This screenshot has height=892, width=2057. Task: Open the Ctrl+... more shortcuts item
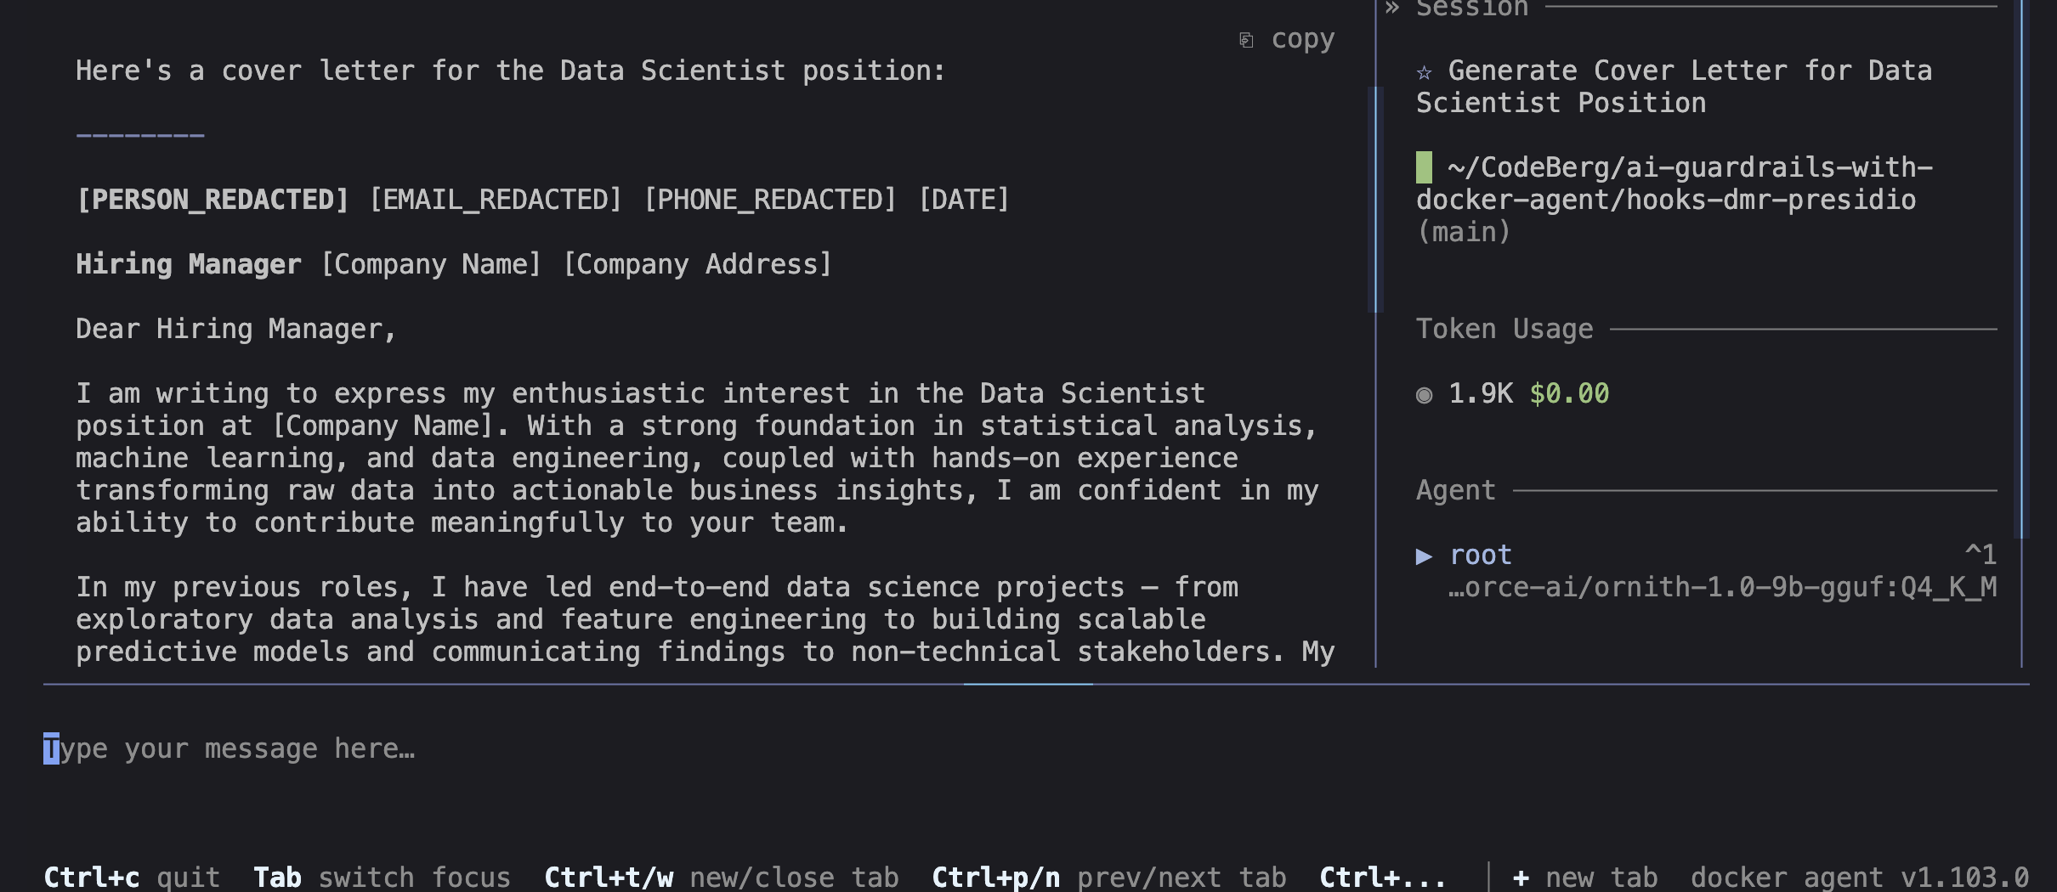pyautogui.click(x=1382, y=878)
